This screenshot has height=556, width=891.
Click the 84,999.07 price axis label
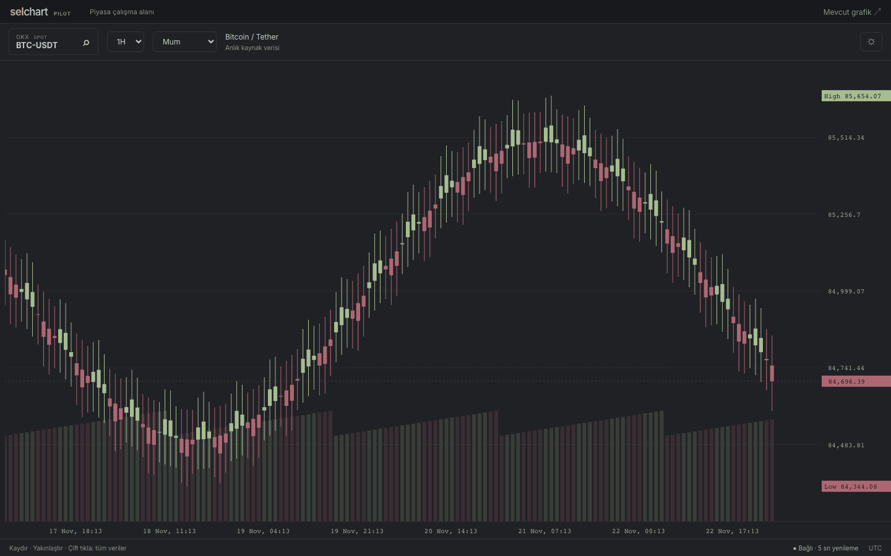tap(846, 292)
